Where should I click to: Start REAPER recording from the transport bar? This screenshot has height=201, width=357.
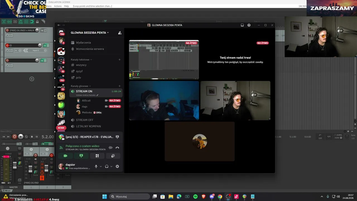tap(15, 137)
